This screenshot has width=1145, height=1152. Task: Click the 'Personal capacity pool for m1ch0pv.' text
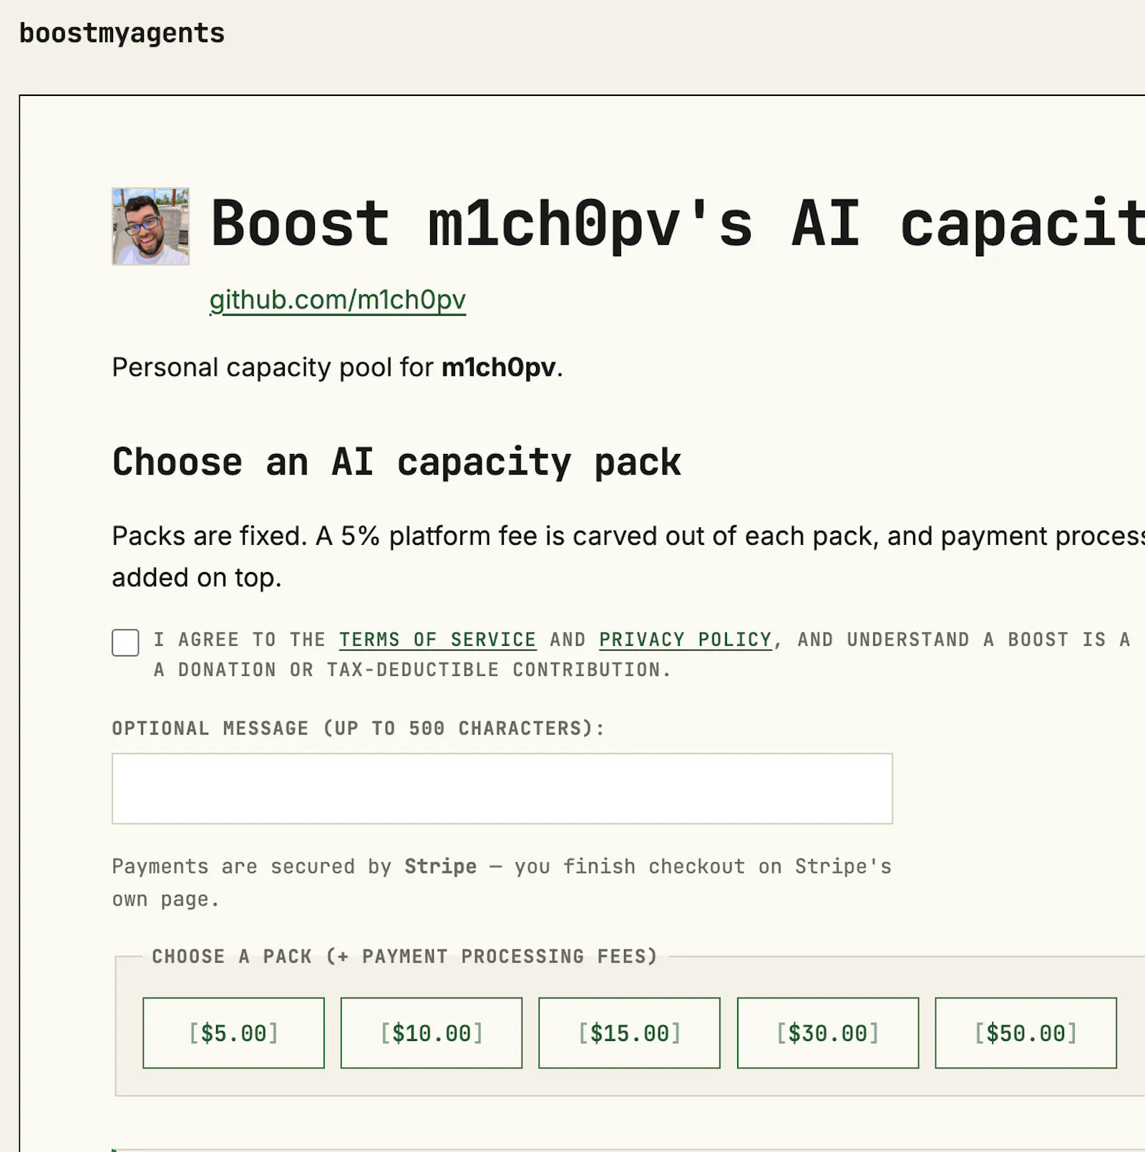[338, 367]
